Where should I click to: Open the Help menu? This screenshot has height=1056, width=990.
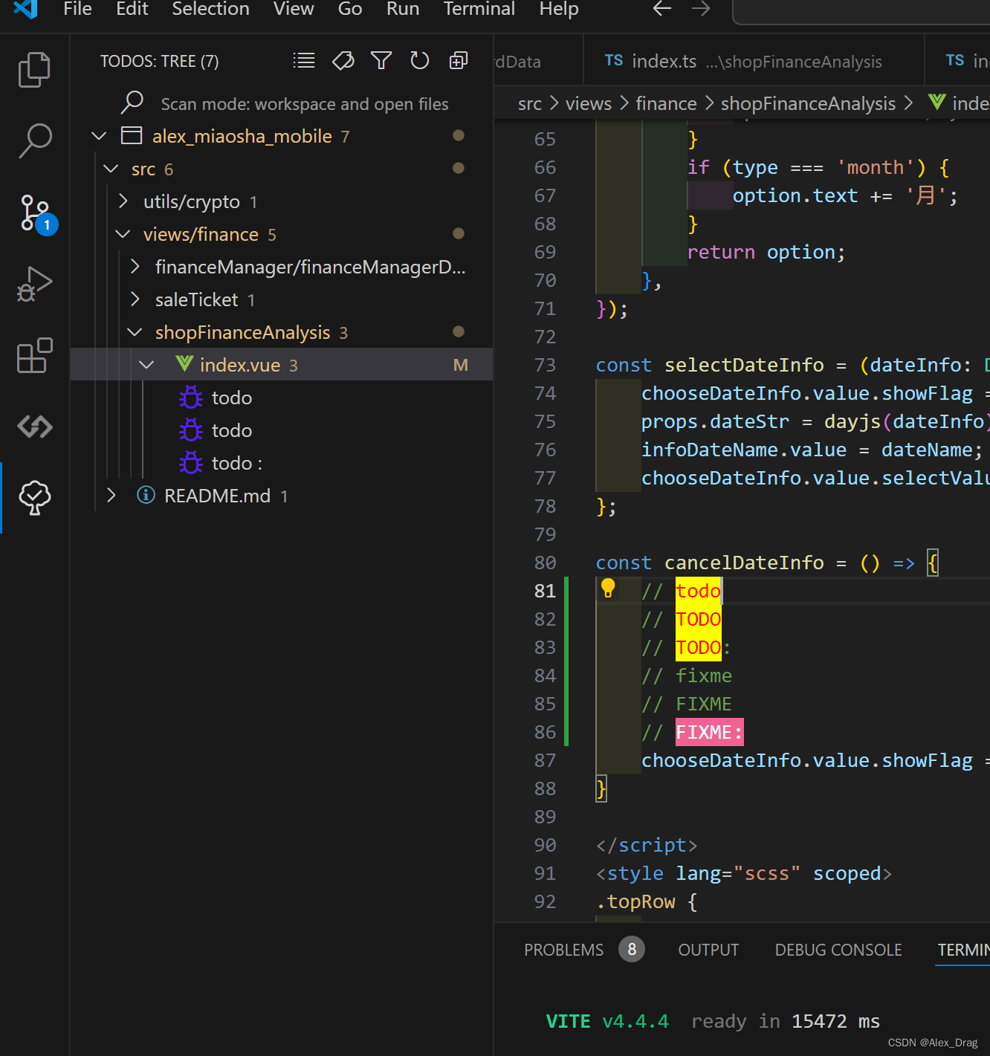pyautogui.click(x=559, y=9)
